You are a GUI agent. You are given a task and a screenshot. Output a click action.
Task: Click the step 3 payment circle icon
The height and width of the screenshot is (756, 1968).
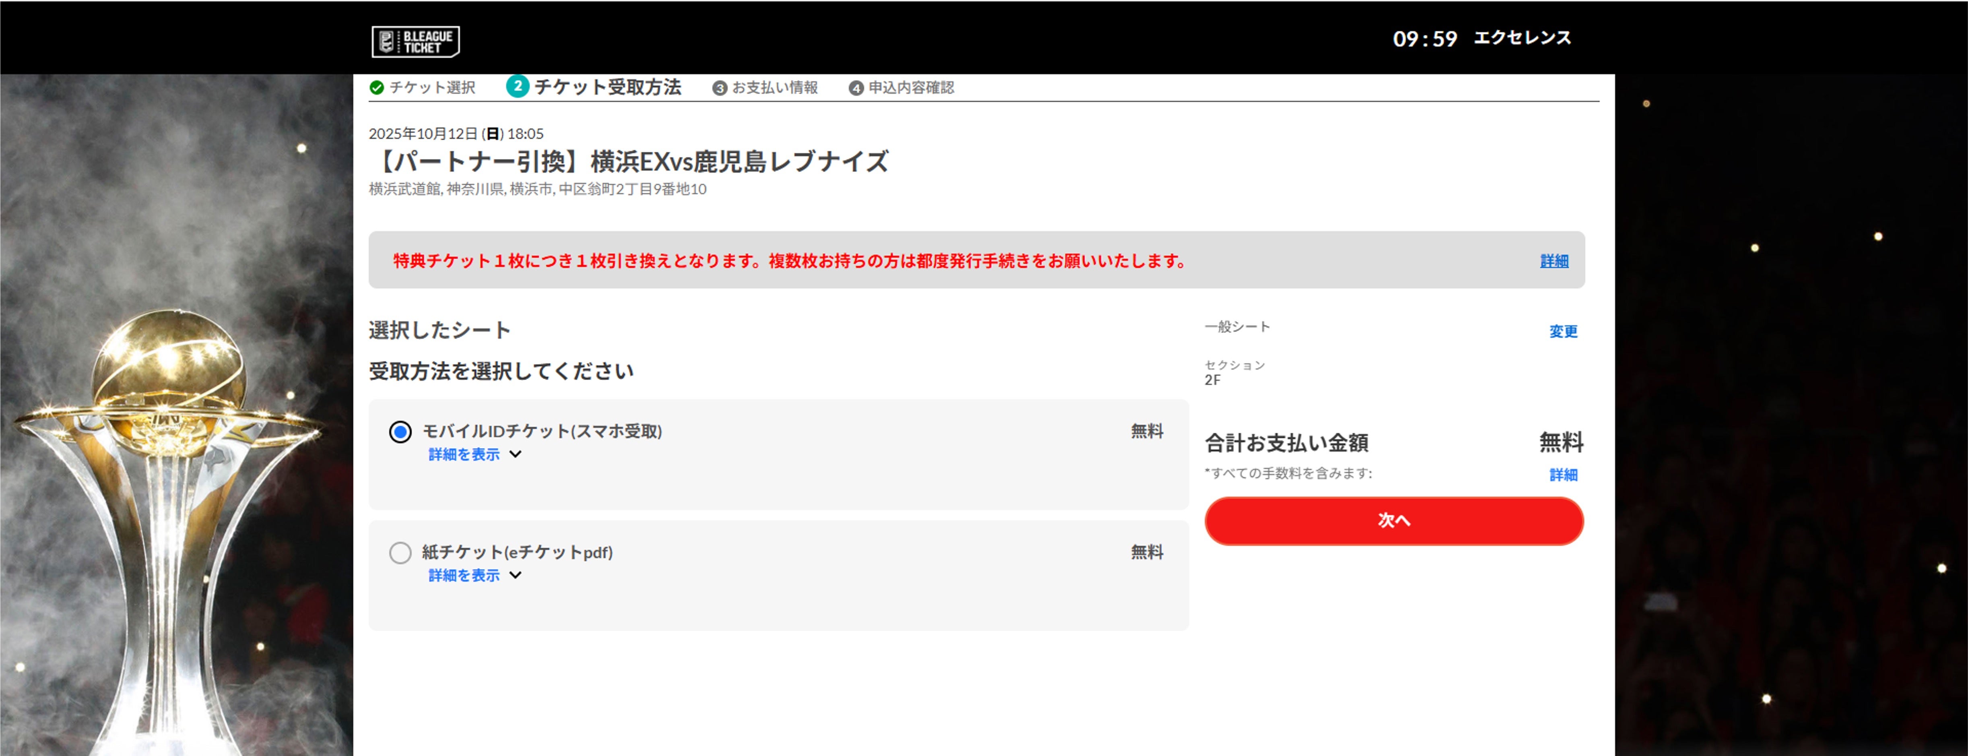[719, 89]
